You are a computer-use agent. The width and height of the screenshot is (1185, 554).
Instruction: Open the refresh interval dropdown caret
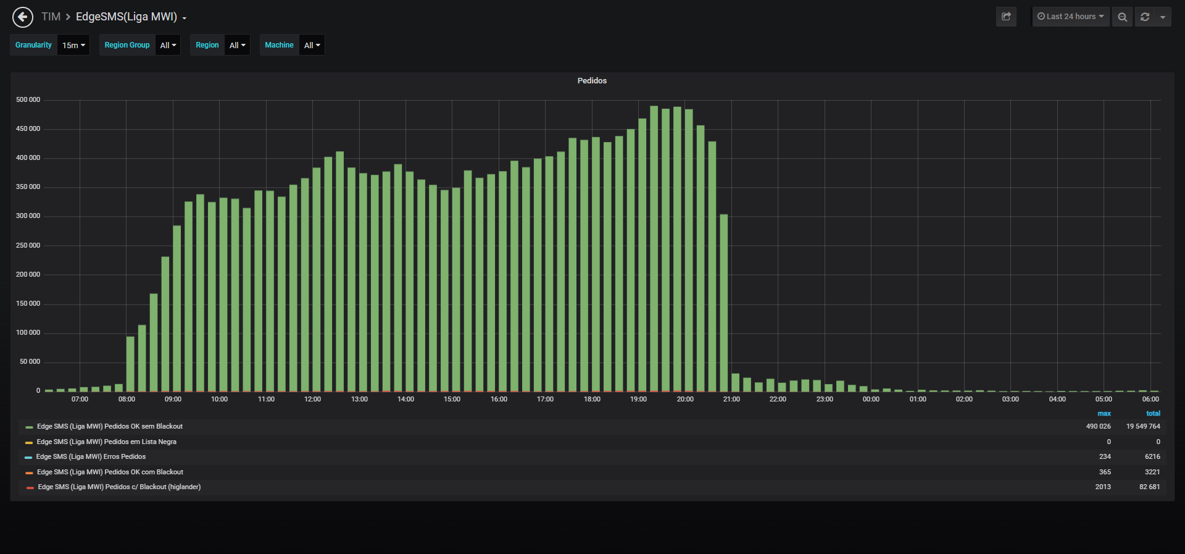click(x=1163, y=17)
